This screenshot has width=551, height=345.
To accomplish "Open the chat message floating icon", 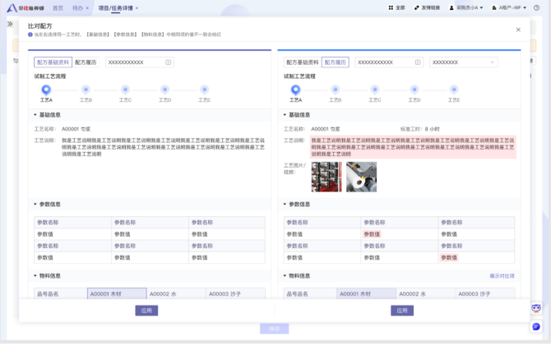I will point(536,326).
